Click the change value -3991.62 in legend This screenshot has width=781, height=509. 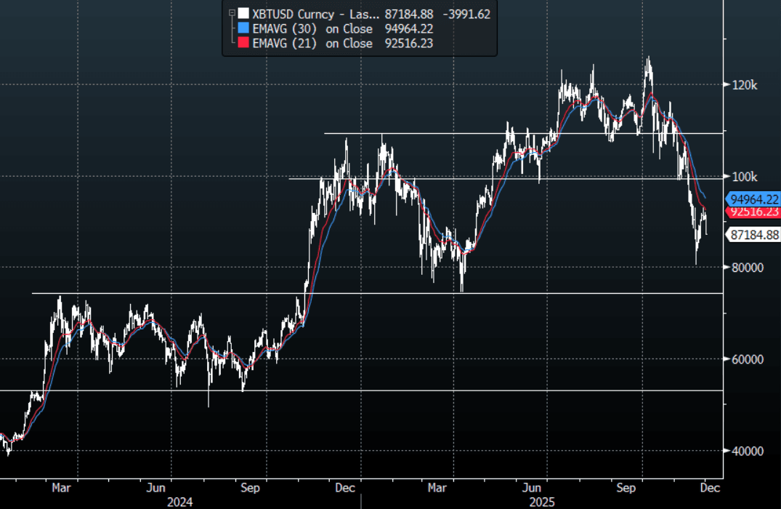point(466,14)
